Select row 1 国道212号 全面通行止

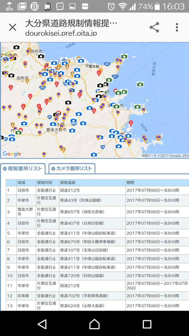(x=98, y=190)
